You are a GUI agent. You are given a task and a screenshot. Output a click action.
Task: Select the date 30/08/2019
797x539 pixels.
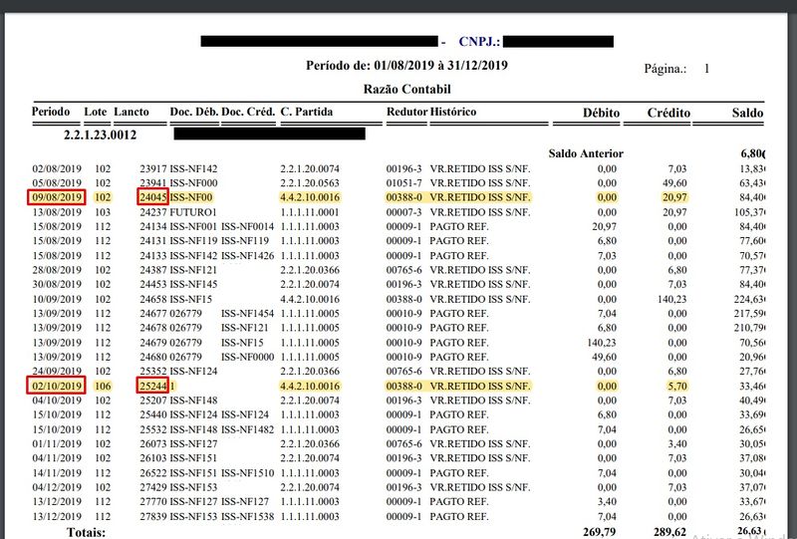tap(57, 284)
